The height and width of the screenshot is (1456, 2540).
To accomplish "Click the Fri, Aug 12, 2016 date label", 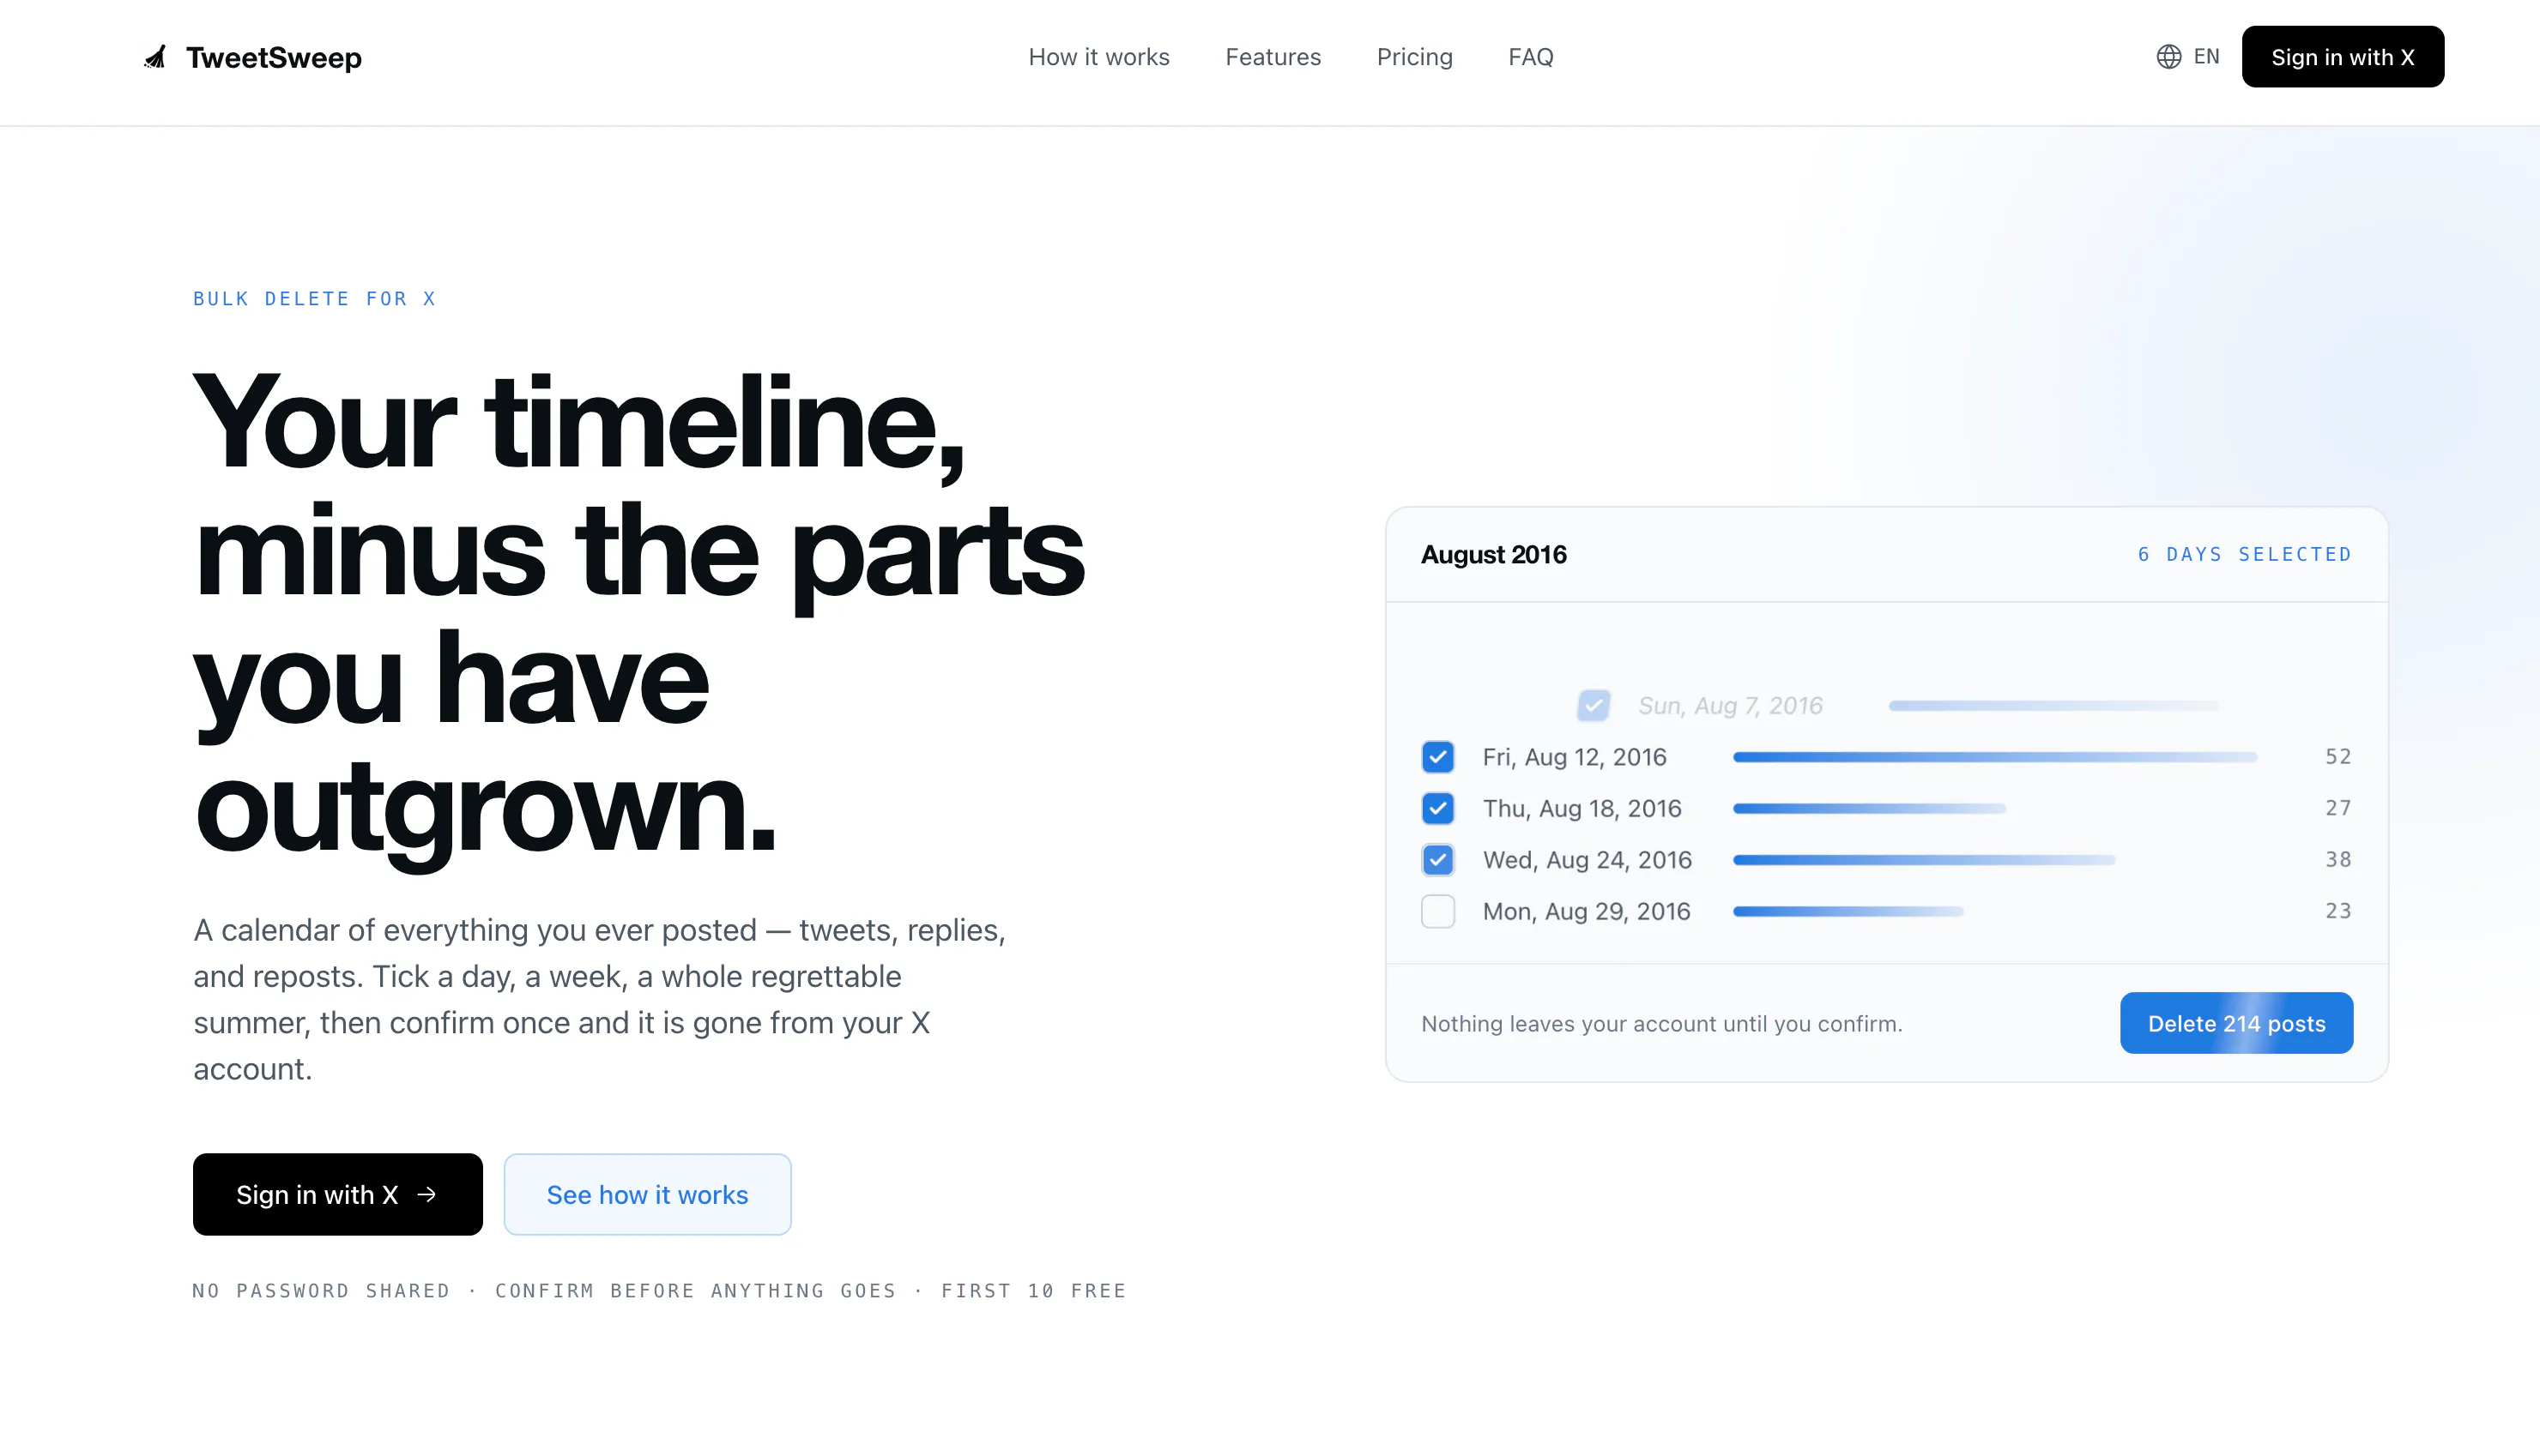I will (x=1575, y=757).
